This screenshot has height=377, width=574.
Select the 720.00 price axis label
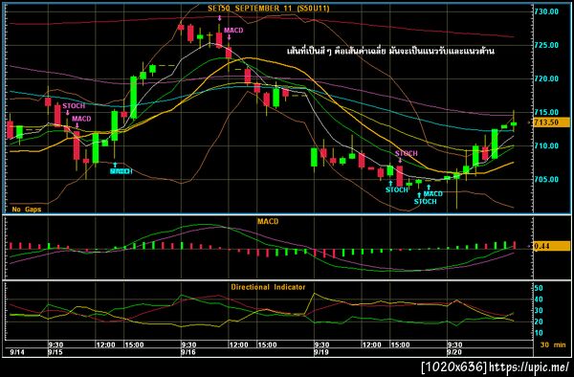point(546,78)
